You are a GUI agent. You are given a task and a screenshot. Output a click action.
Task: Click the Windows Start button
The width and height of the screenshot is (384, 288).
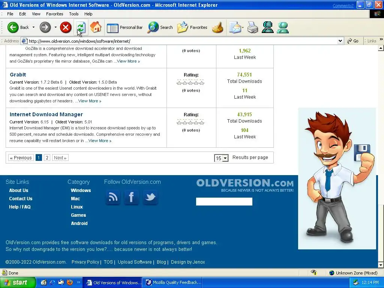click(x=18, y=282)
